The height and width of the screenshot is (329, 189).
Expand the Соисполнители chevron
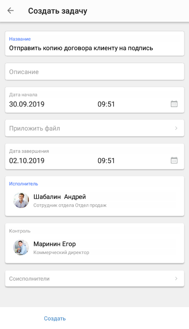[x=176, y=278]
